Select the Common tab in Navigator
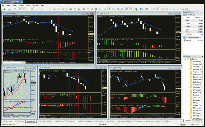Viewport: 205px width, 127px height. coord(188,121)
